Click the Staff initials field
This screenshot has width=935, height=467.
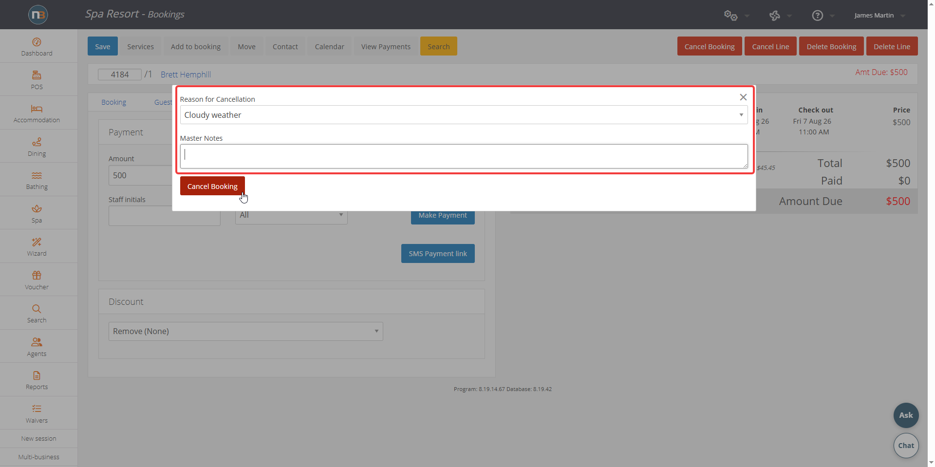click(164, 216)
